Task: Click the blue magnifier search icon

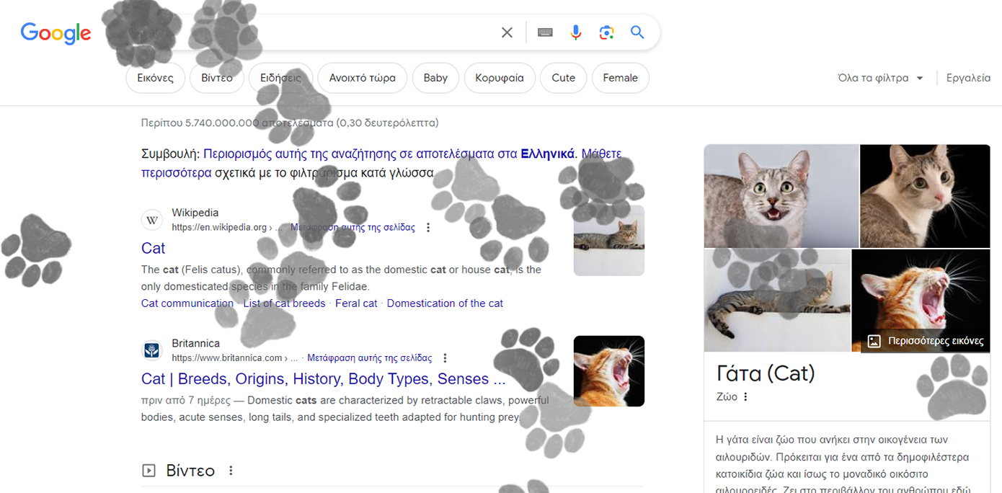Action: [x=637, y=32]
